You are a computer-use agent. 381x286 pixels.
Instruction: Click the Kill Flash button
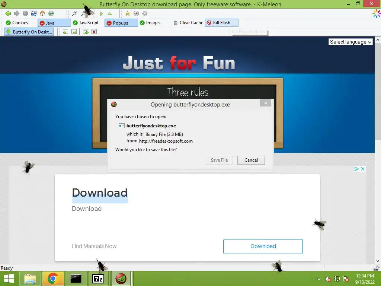[222, 23]
